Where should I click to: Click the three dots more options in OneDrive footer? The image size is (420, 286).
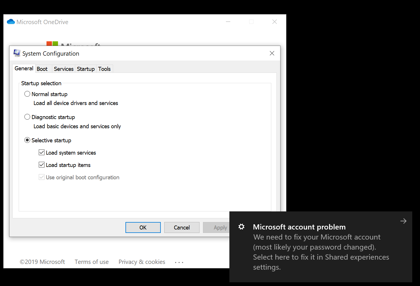pyautogui.click(x=179, y=262)
